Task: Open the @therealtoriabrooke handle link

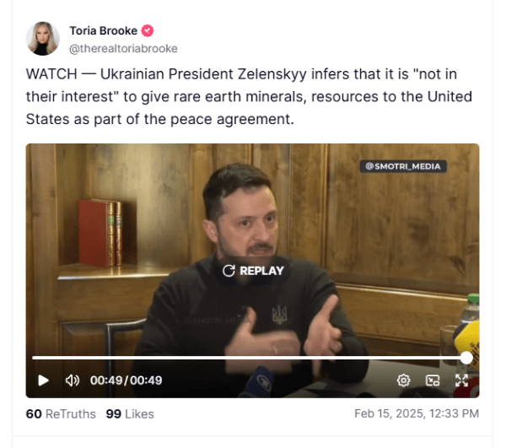Action: tap(123, 48)
